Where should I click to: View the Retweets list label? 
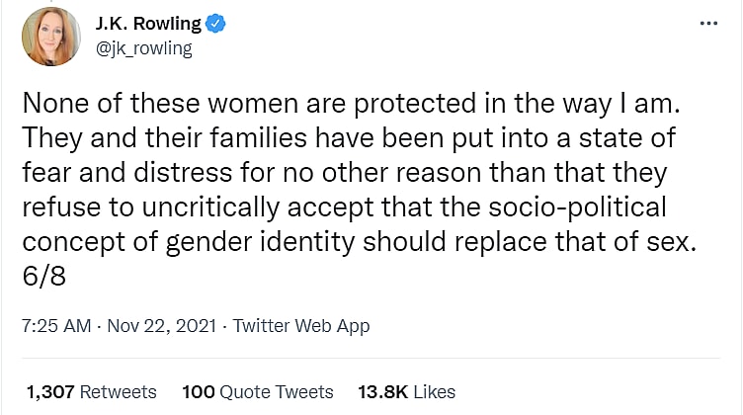click(x=119, y=392)
